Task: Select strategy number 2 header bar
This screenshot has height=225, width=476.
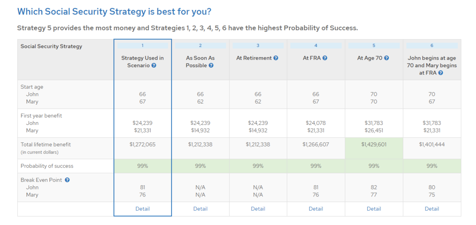Action: click(200, 46)
